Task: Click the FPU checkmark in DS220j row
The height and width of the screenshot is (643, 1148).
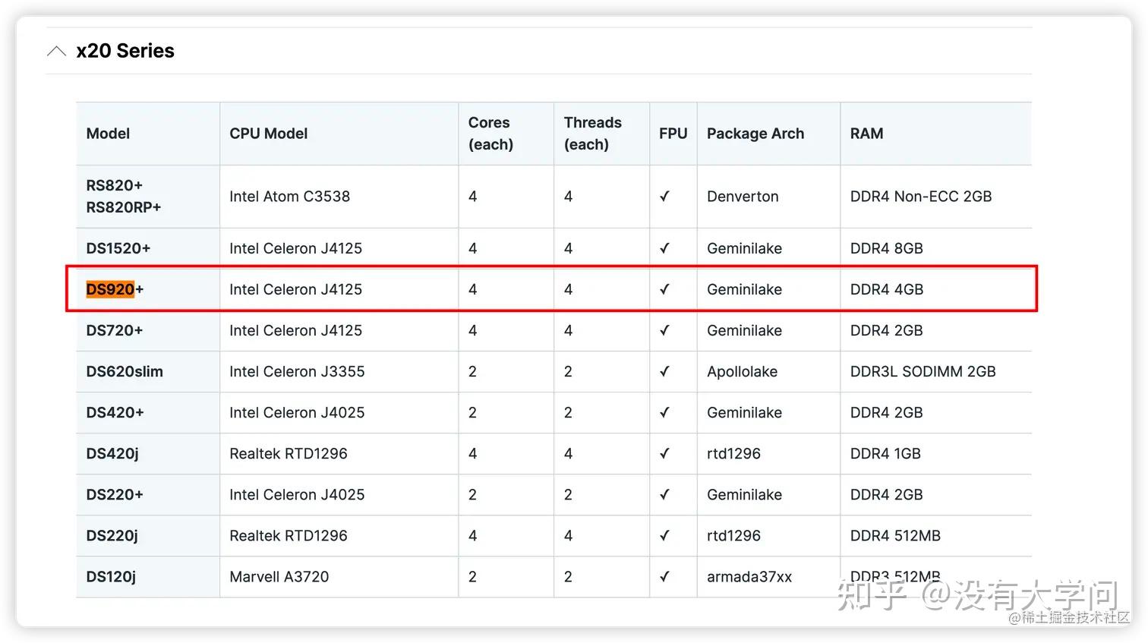Action: pyautogui.click(x=664, y=535)
